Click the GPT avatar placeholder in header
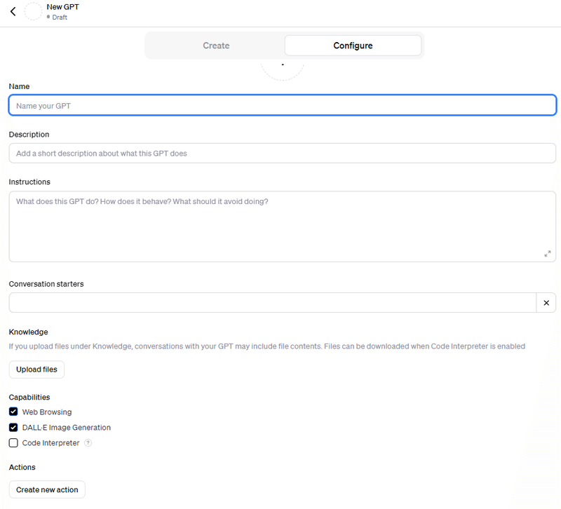Screen dimensions: 561x509 [33, 11]
